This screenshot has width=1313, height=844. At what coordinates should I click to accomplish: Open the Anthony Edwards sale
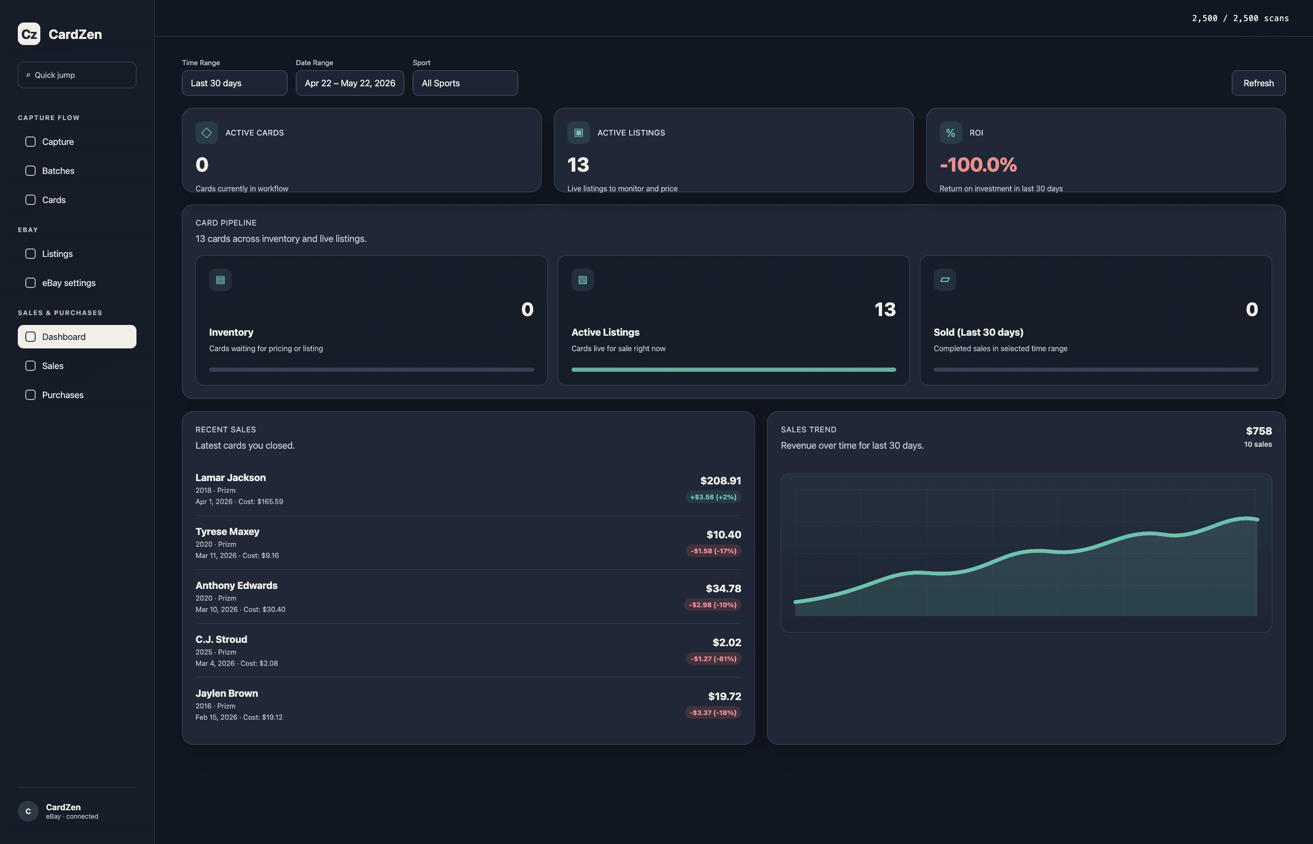coord(468,597)
